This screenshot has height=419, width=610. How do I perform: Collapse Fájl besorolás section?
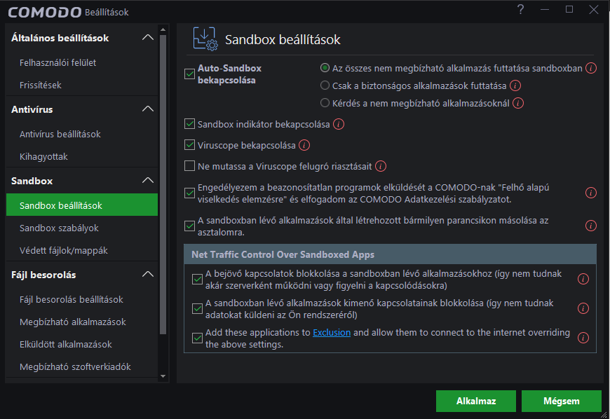[148, 275]
